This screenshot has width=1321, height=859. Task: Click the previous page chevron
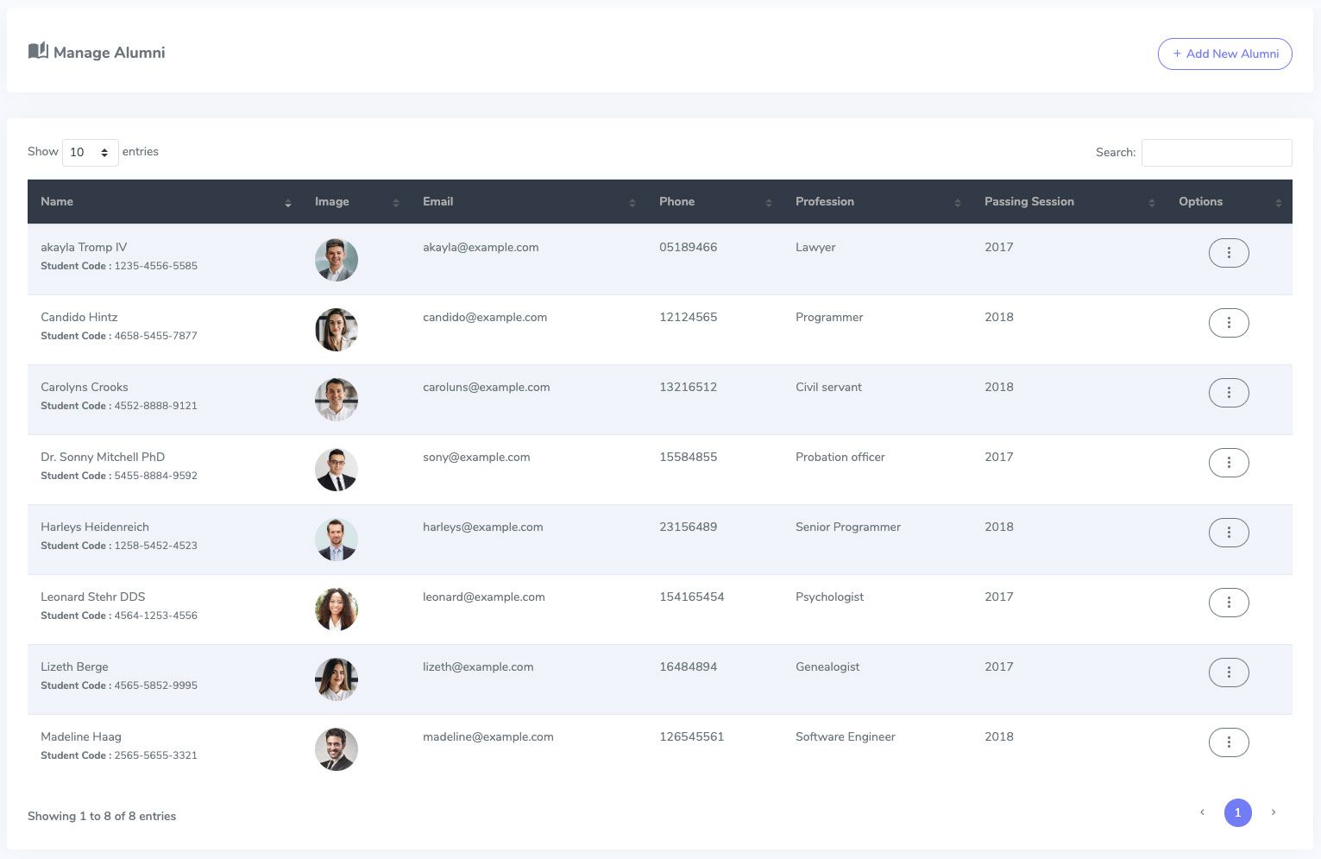pyautogui.click(x=1202, y=812)
